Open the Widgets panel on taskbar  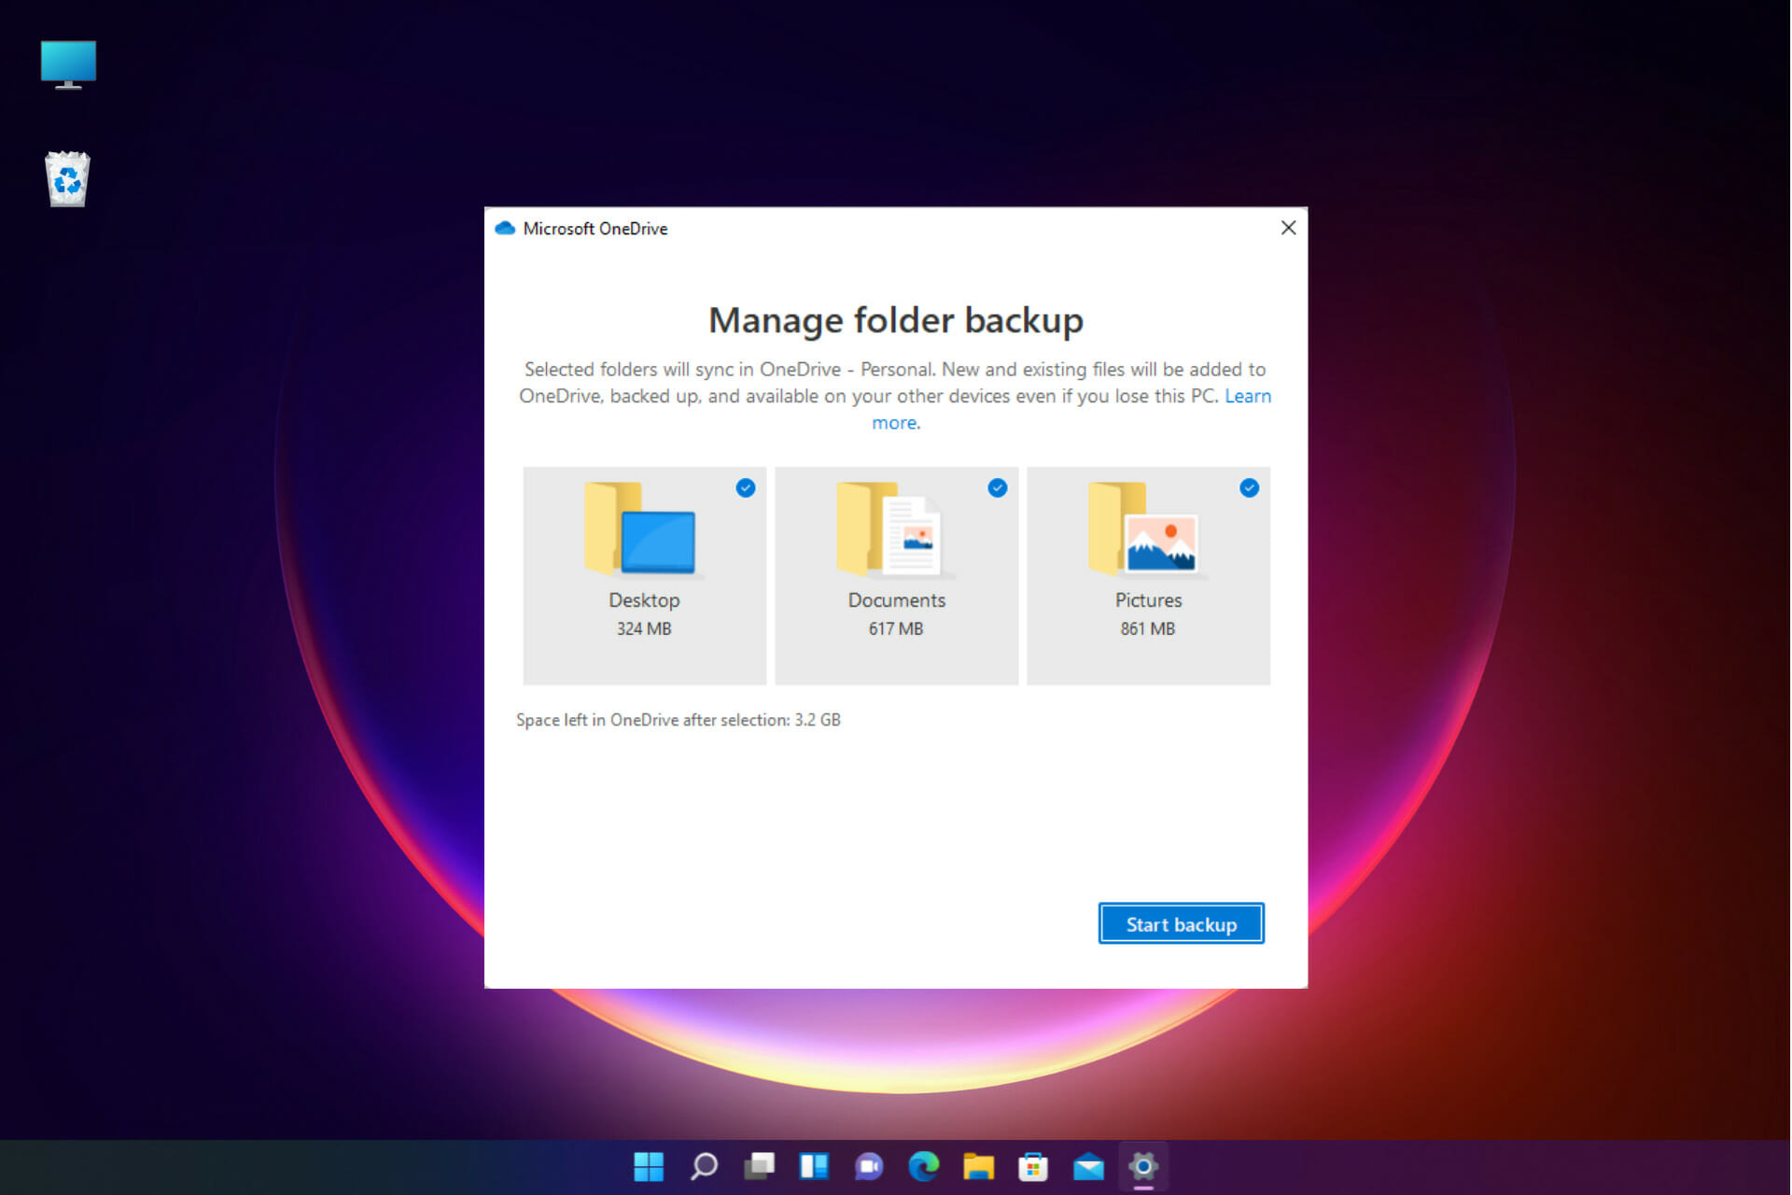click(x=814, y=1166)
